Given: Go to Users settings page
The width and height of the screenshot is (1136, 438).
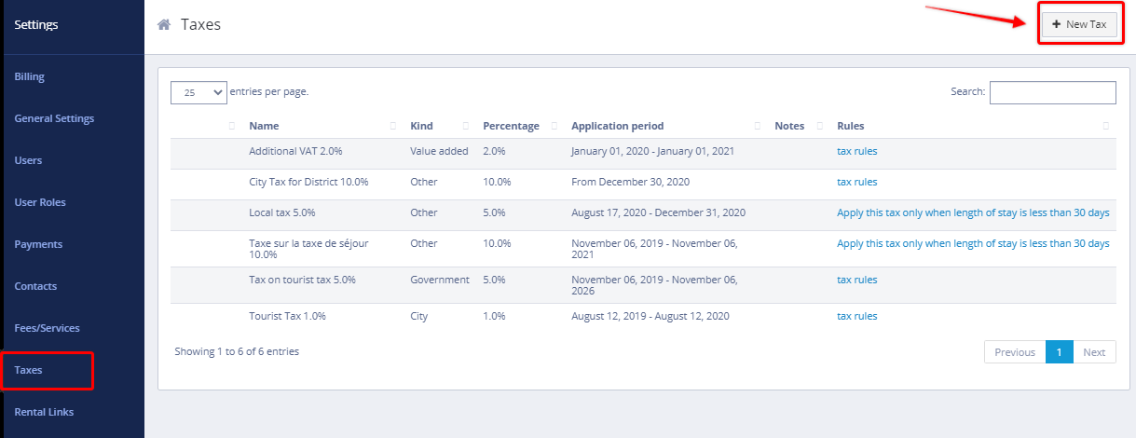Looking at the screenshot, I should pos(28,160).
